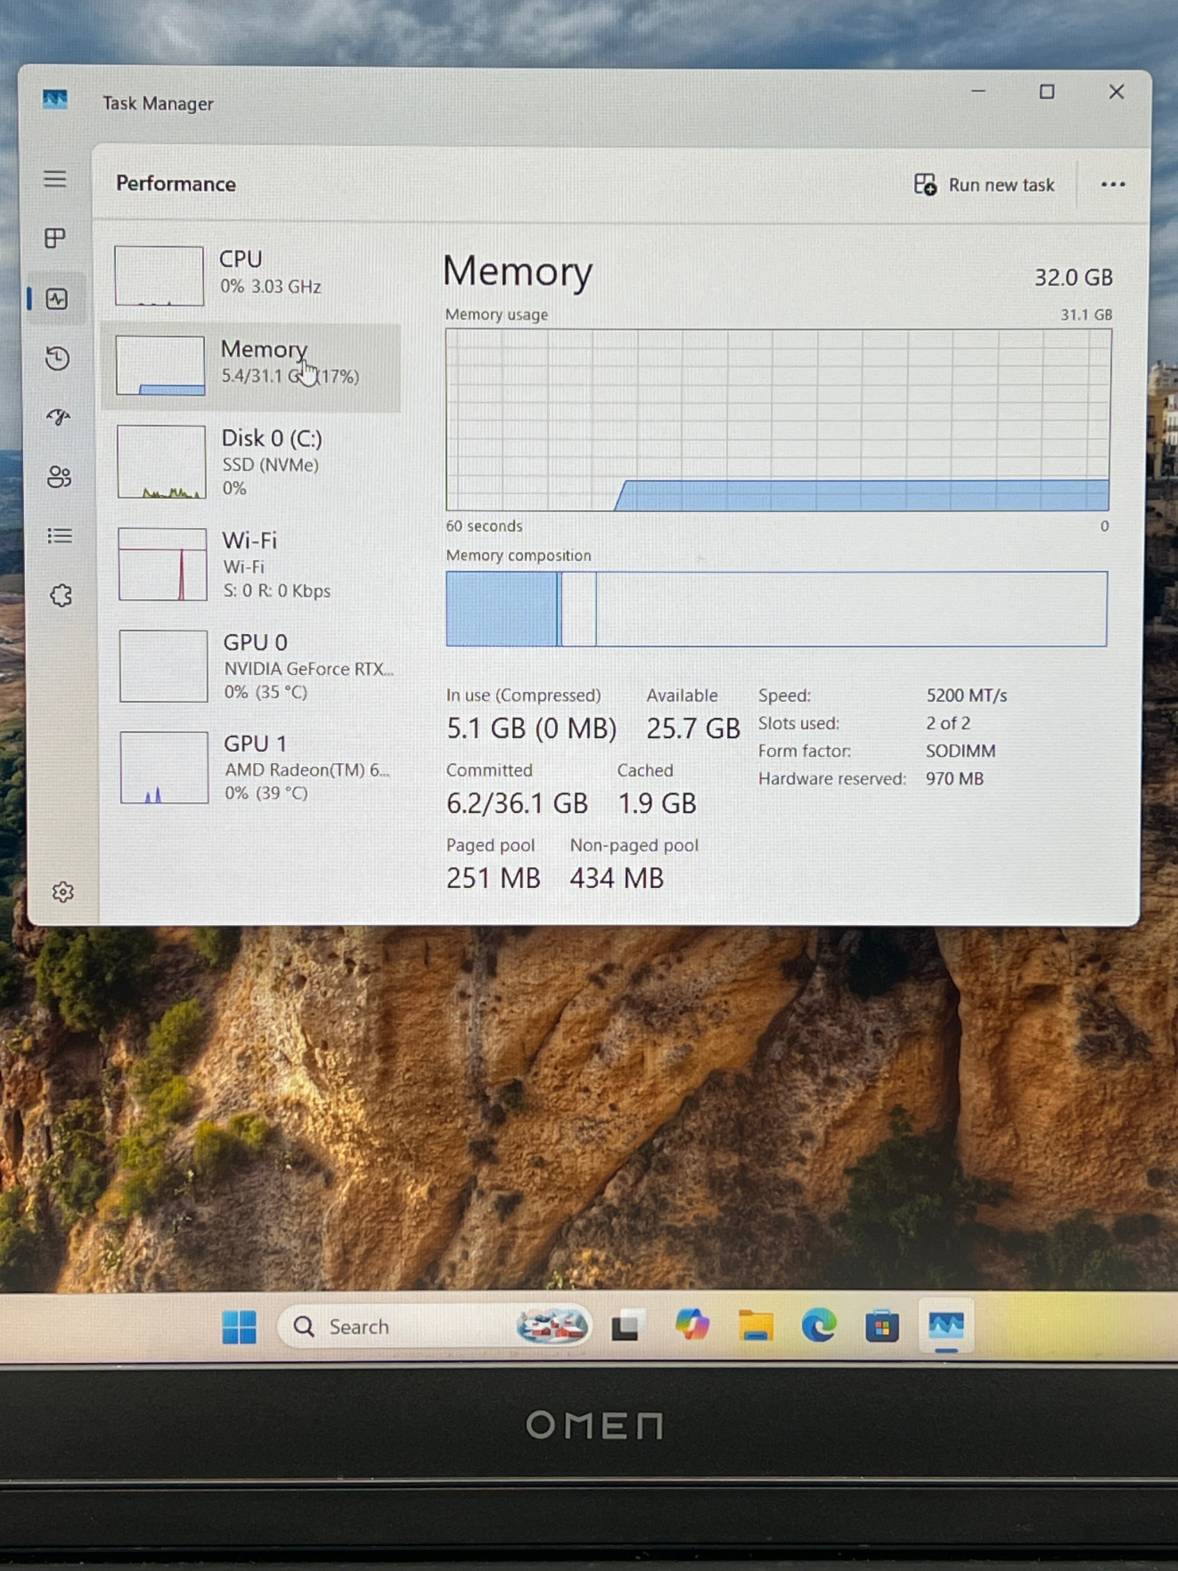Image resolution: width=1178 pixels, height=1571 pixels.
Task: Click the Cached 1.9 GB value
Action: [657, 803]
